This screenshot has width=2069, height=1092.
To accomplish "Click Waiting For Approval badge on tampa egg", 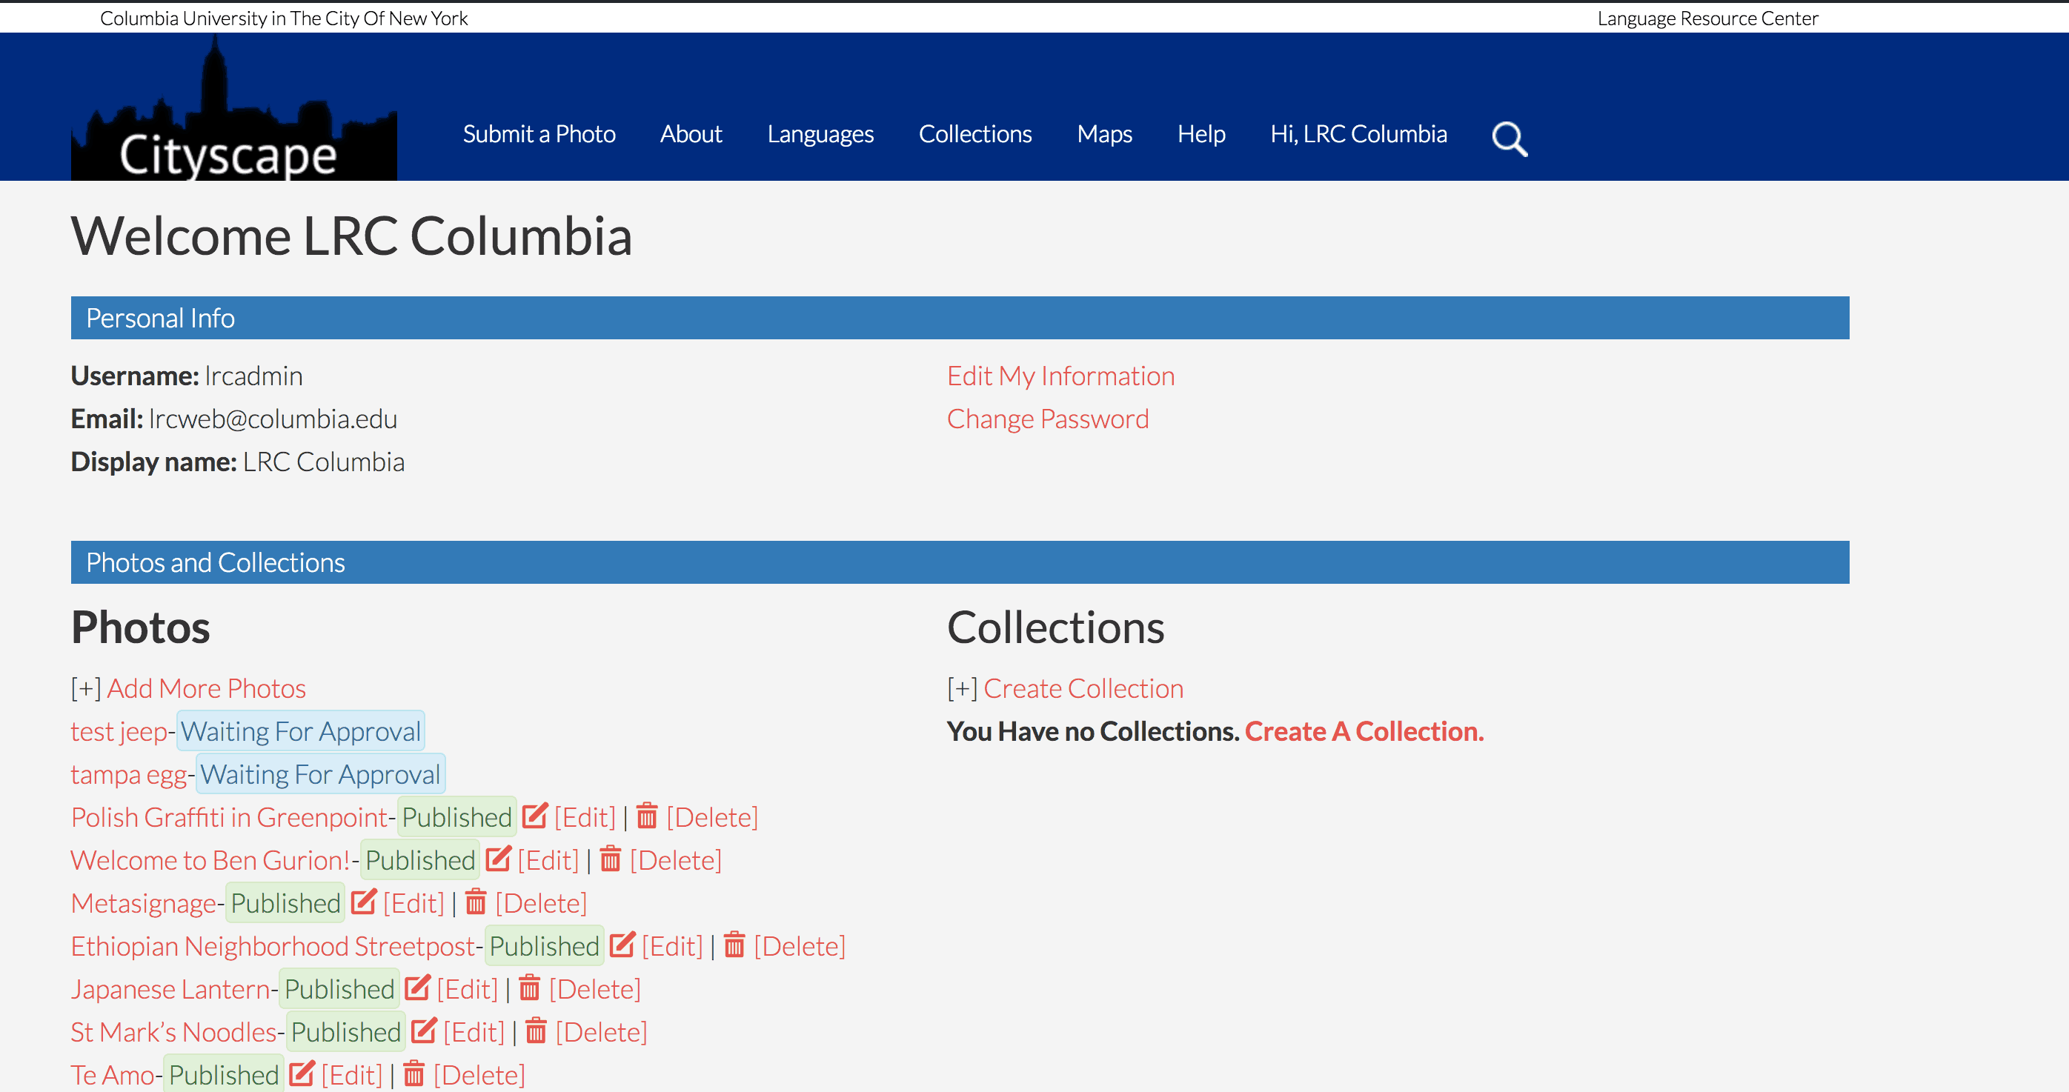I will [x=319, y=775].
